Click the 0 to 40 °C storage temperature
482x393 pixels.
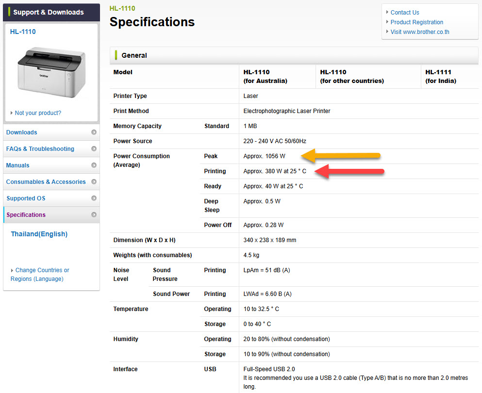point(257,324)
